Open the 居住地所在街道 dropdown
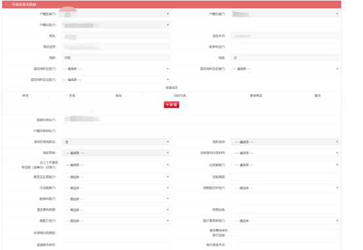This screenshot has height=250, width=363. pos(285,69)
